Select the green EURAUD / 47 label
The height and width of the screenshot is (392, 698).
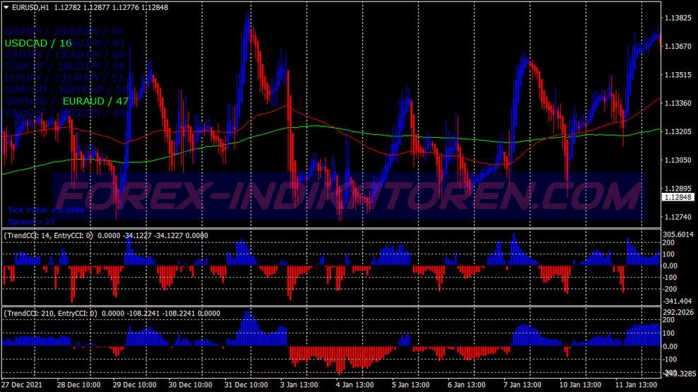[94, 101]
